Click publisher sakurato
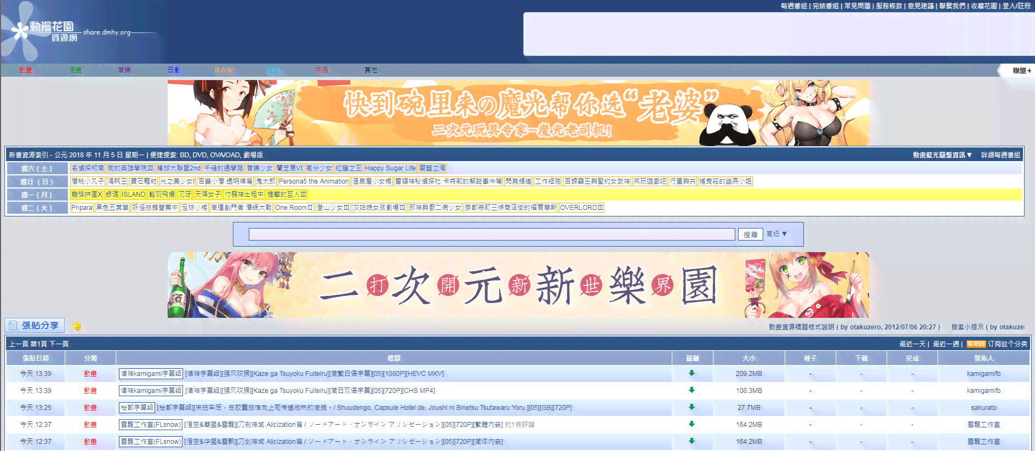1035x451 pixels. pyautogui.click(x=983, y=408)
